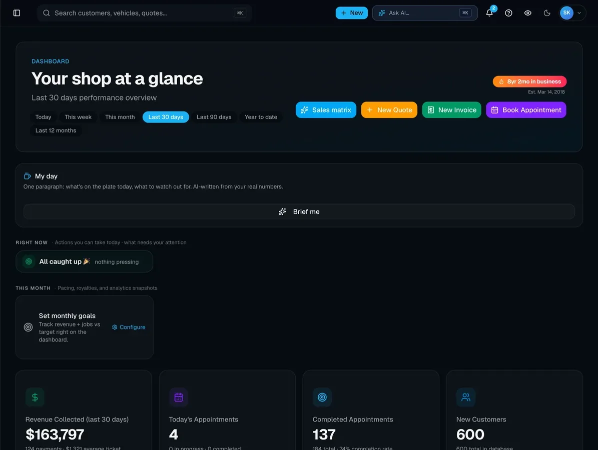Click the sparkle icon in Brief me
The image size is (598, 450).
pyautogui.click(x=282, y=211)
